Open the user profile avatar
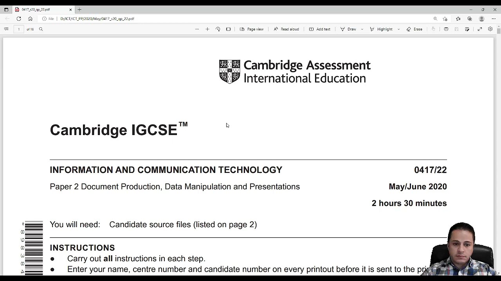 (x=482, y=19)
